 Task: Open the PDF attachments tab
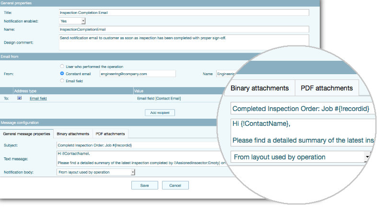click(110, 134)
